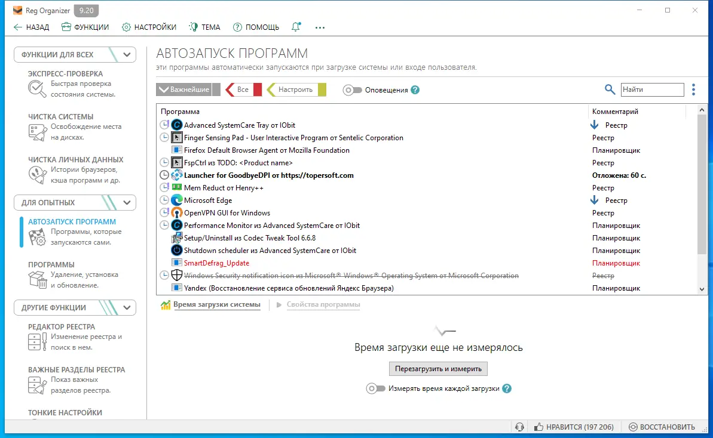Click the Чистка системы sidebar icon
This screenshot has height=438, width=713.
tap(37, 132)
